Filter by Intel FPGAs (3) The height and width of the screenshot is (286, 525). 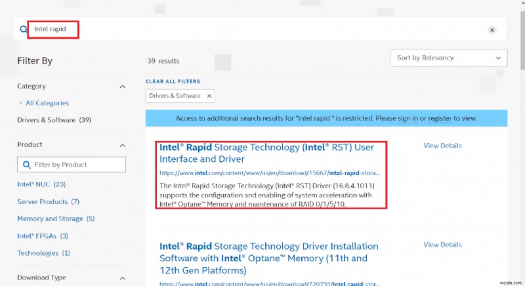click(x=43, y=236)
